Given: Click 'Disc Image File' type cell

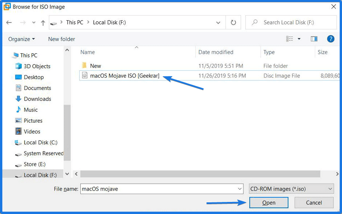Looking at the screenshot, I should (282, 75).
